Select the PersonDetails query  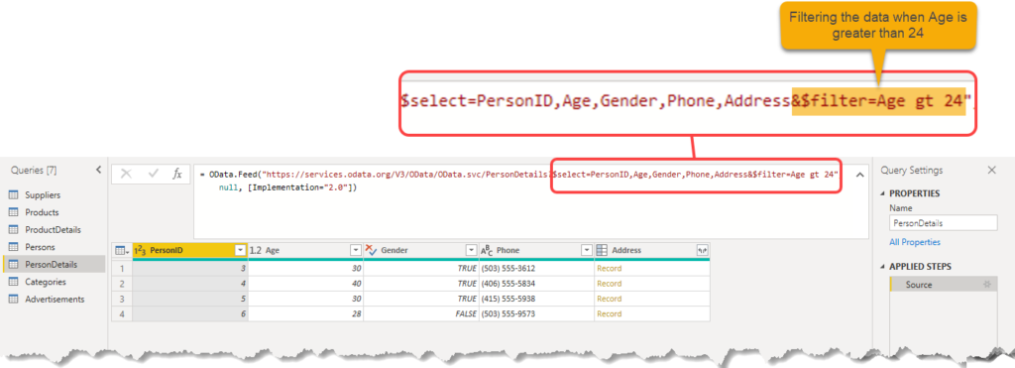[x=54, y=264]
